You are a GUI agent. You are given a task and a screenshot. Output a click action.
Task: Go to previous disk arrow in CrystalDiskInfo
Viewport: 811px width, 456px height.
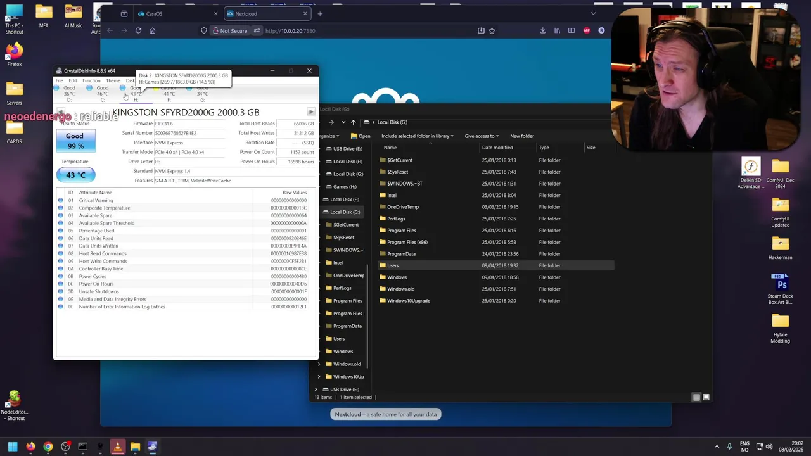61,112
